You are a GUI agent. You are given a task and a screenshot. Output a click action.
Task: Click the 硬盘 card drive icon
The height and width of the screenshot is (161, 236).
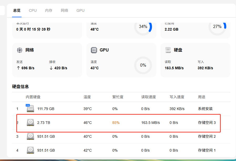[x=168, y=50]
